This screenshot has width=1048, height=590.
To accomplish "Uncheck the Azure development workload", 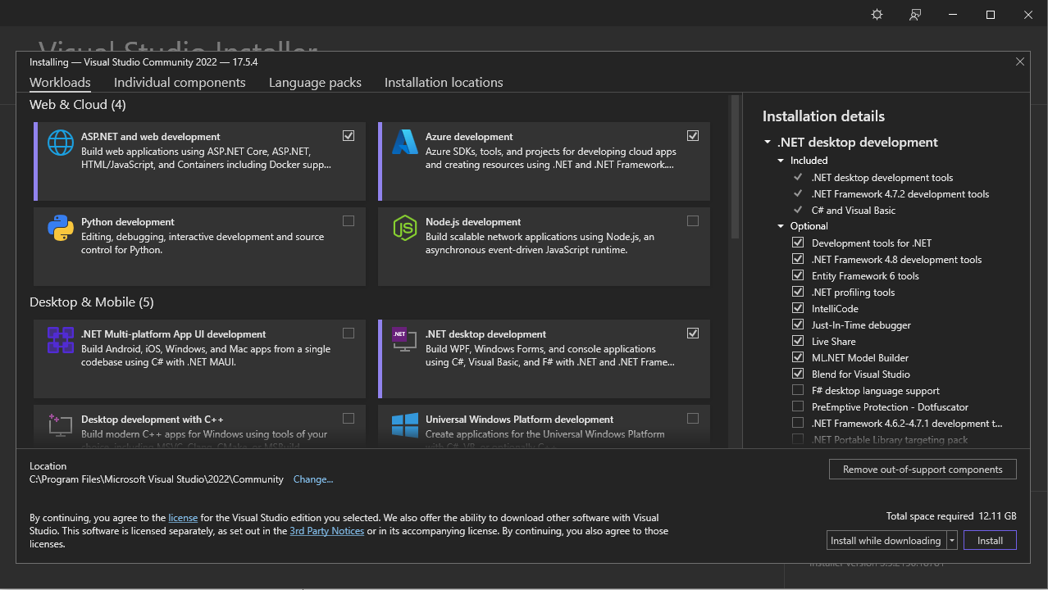I will pos(693,135).
